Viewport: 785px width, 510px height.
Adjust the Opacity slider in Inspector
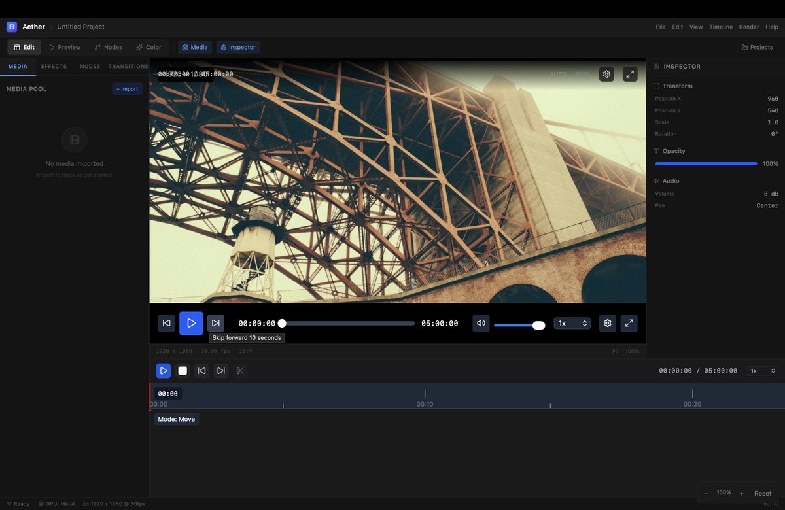click(706, 163)
